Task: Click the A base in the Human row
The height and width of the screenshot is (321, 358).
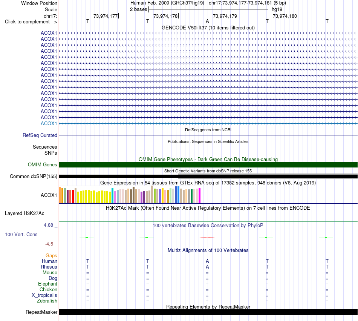Action: click(x=207, y=261)
